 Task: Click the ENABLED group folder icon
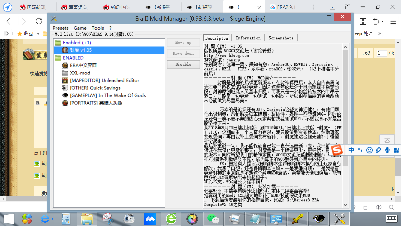click(58, 58)
